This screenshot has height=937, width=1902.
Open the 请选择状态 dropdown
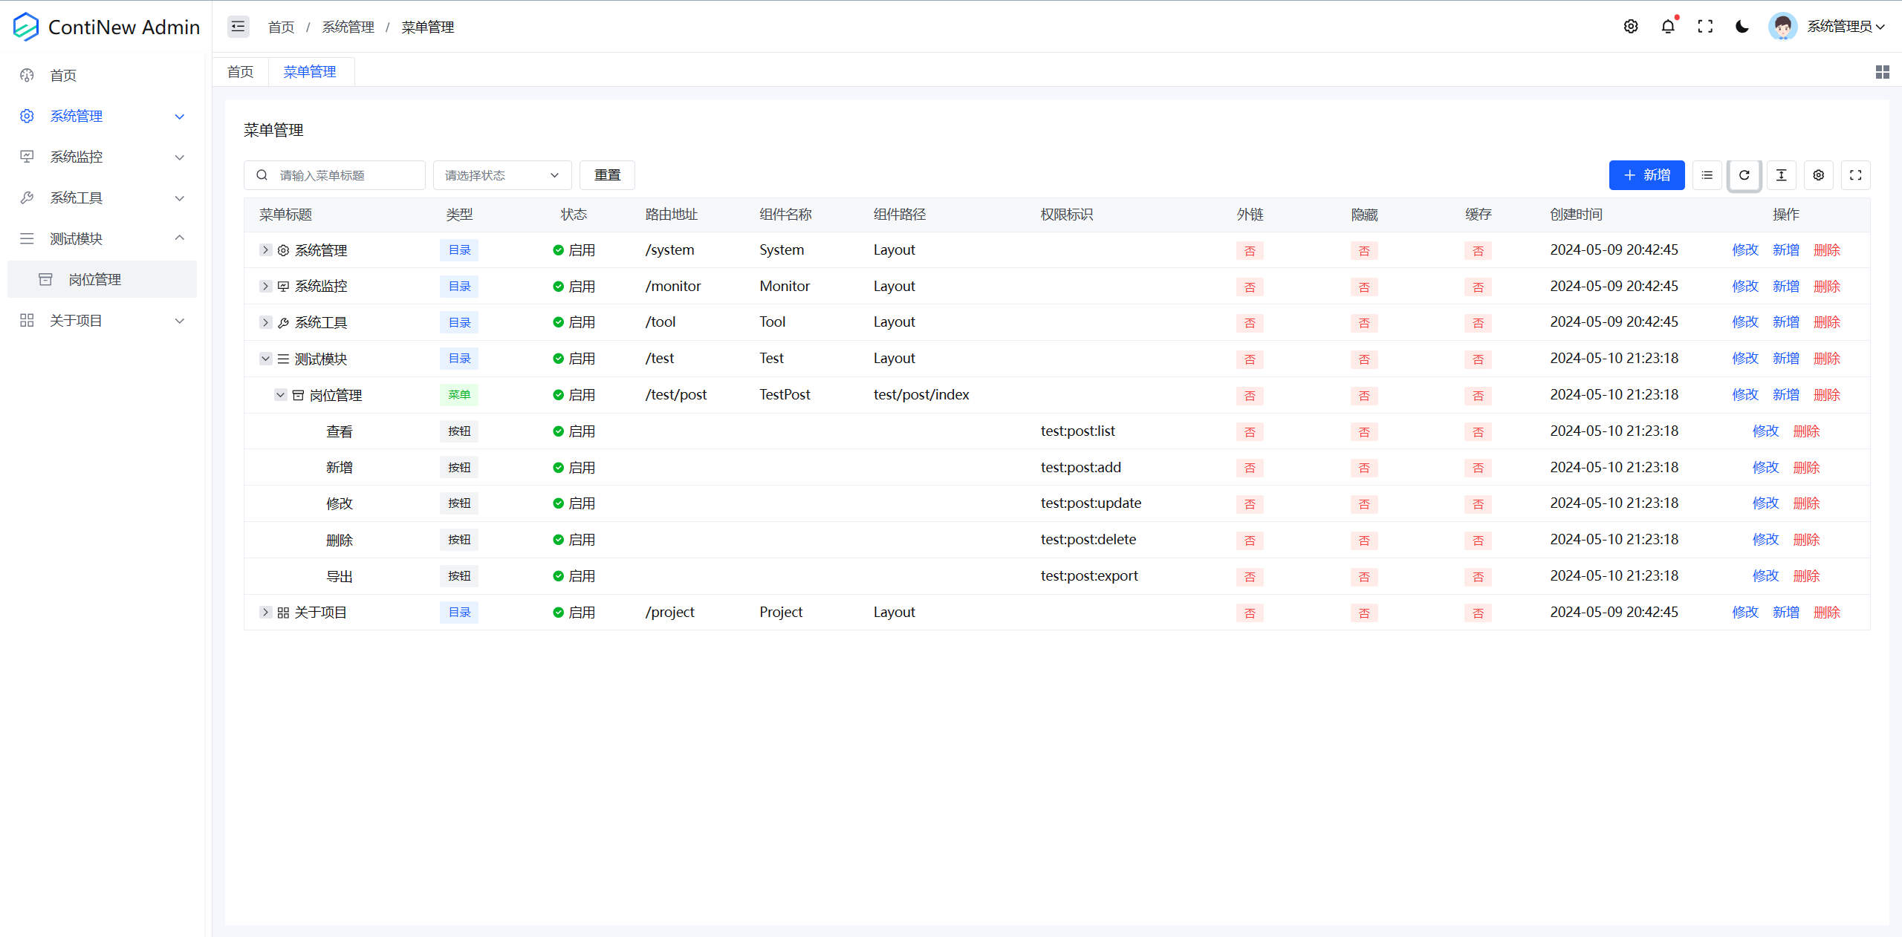[x=502, y=175]
